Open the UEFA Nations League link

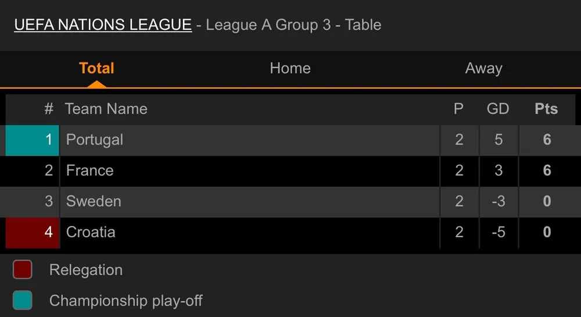click(x=103, y=25)
